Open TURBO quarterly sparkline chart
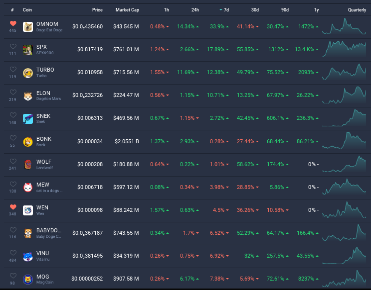Image resolution: width=371 pixels, height=290 pixels. click(x=344, y=72)
